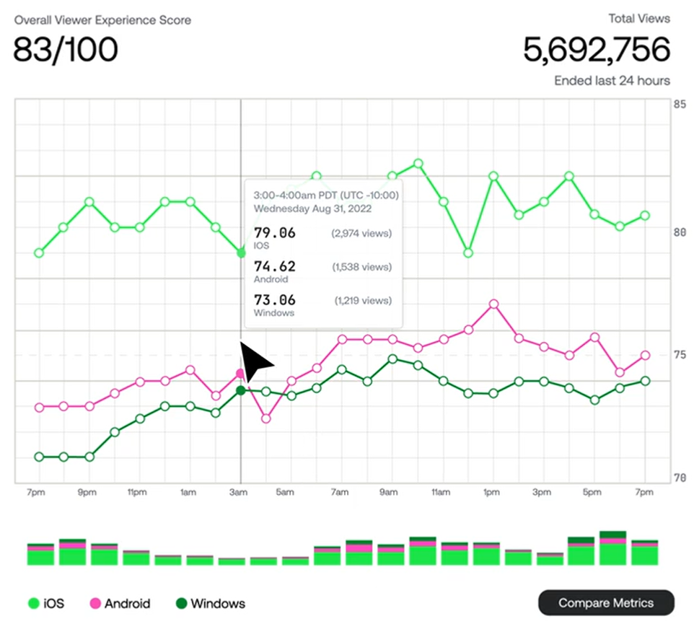The image size is (694, 637).
Task: Select the highest iOS data point at 10am
Action: pyautogui.click(x=418, y=164)
